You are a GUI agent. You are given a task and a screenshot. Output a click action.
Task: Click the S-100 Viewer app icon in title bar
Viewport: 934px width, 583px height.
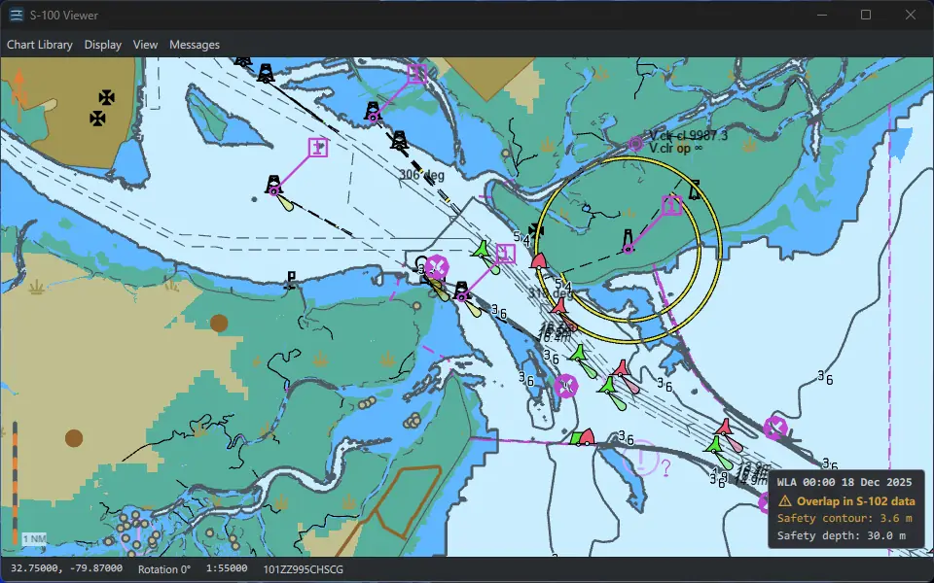coord(17,15)
